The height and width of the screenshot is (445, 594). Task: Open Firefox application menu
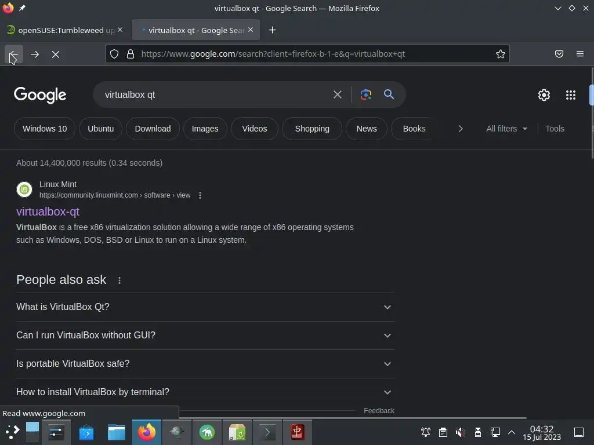580,54
